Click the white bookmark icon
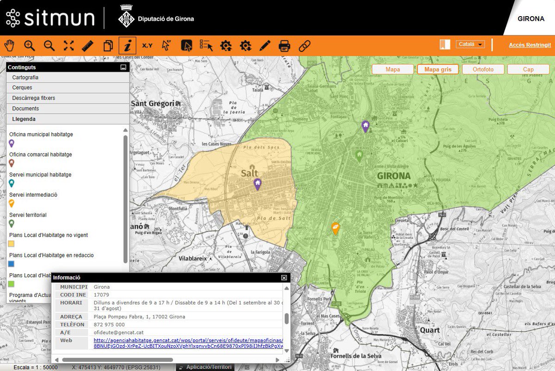The height and width of the screenshot is (371, 555). pos(444,44)
